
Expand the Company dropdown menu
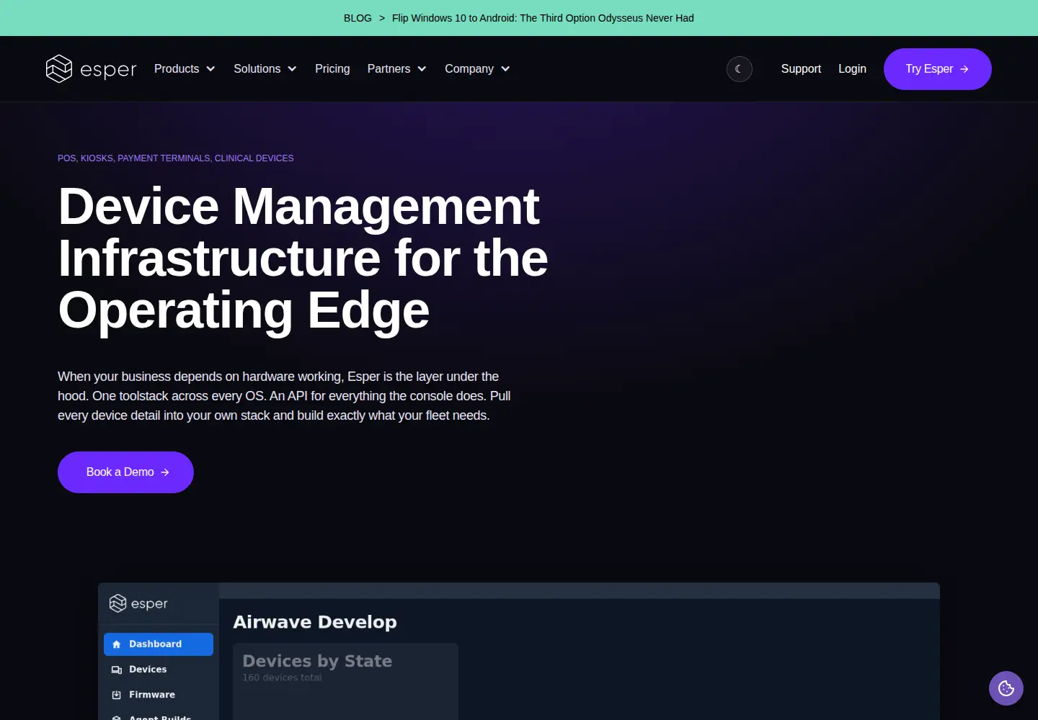tap(477, 69)
